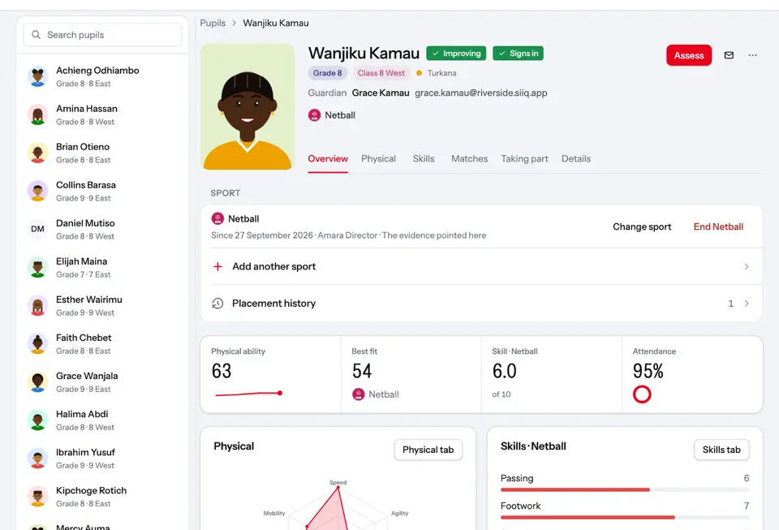Open the three-dot more options menu
Viewport: 779px width, 530px height.
point(753,55)
